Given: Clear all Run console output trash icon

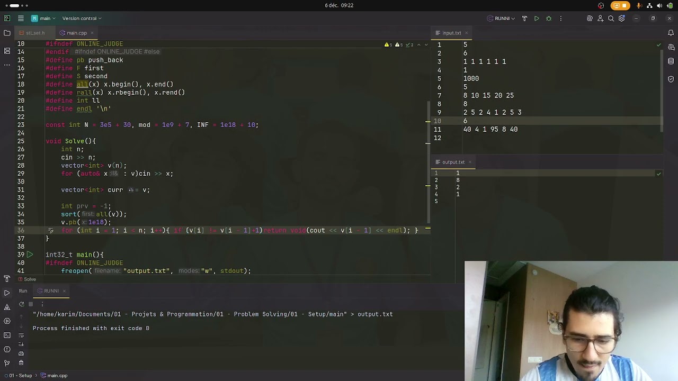Looking at the screenshot, I should (x=21, y=363).
